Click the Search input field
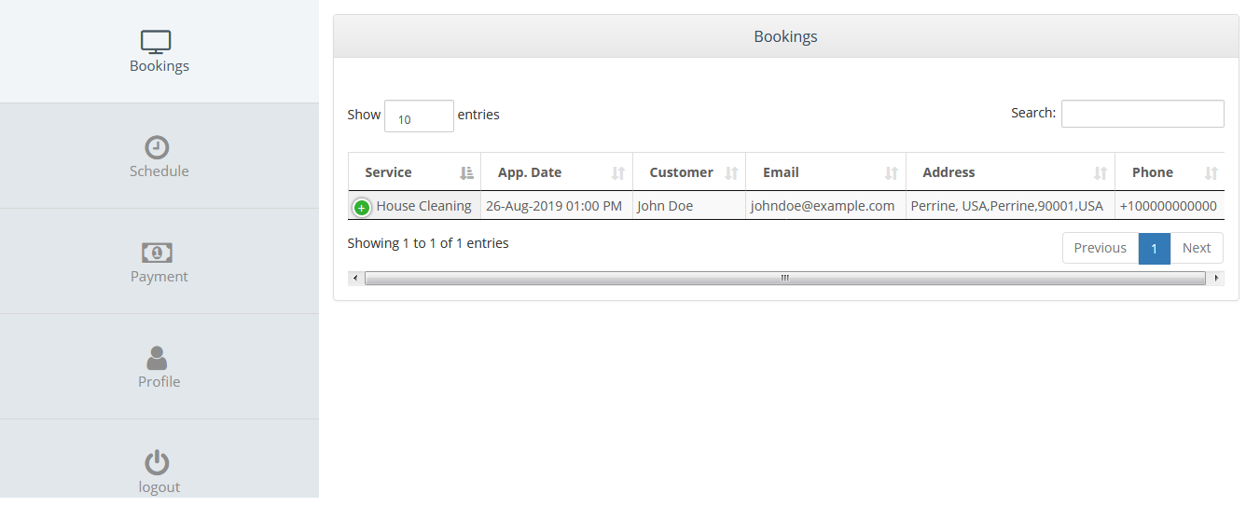The height and width of the screenshot is (506, 1260). (1142, 113)
